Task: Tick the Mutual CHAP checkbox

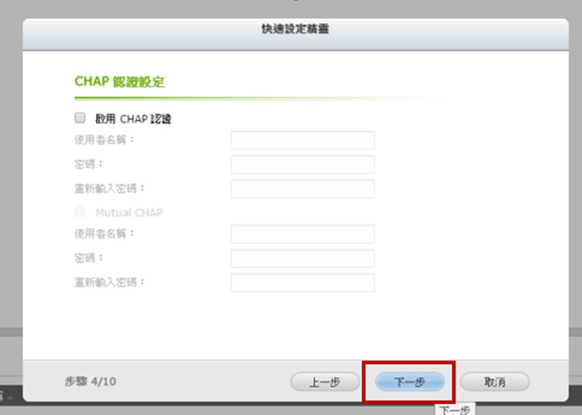Action: pos(80,212)
